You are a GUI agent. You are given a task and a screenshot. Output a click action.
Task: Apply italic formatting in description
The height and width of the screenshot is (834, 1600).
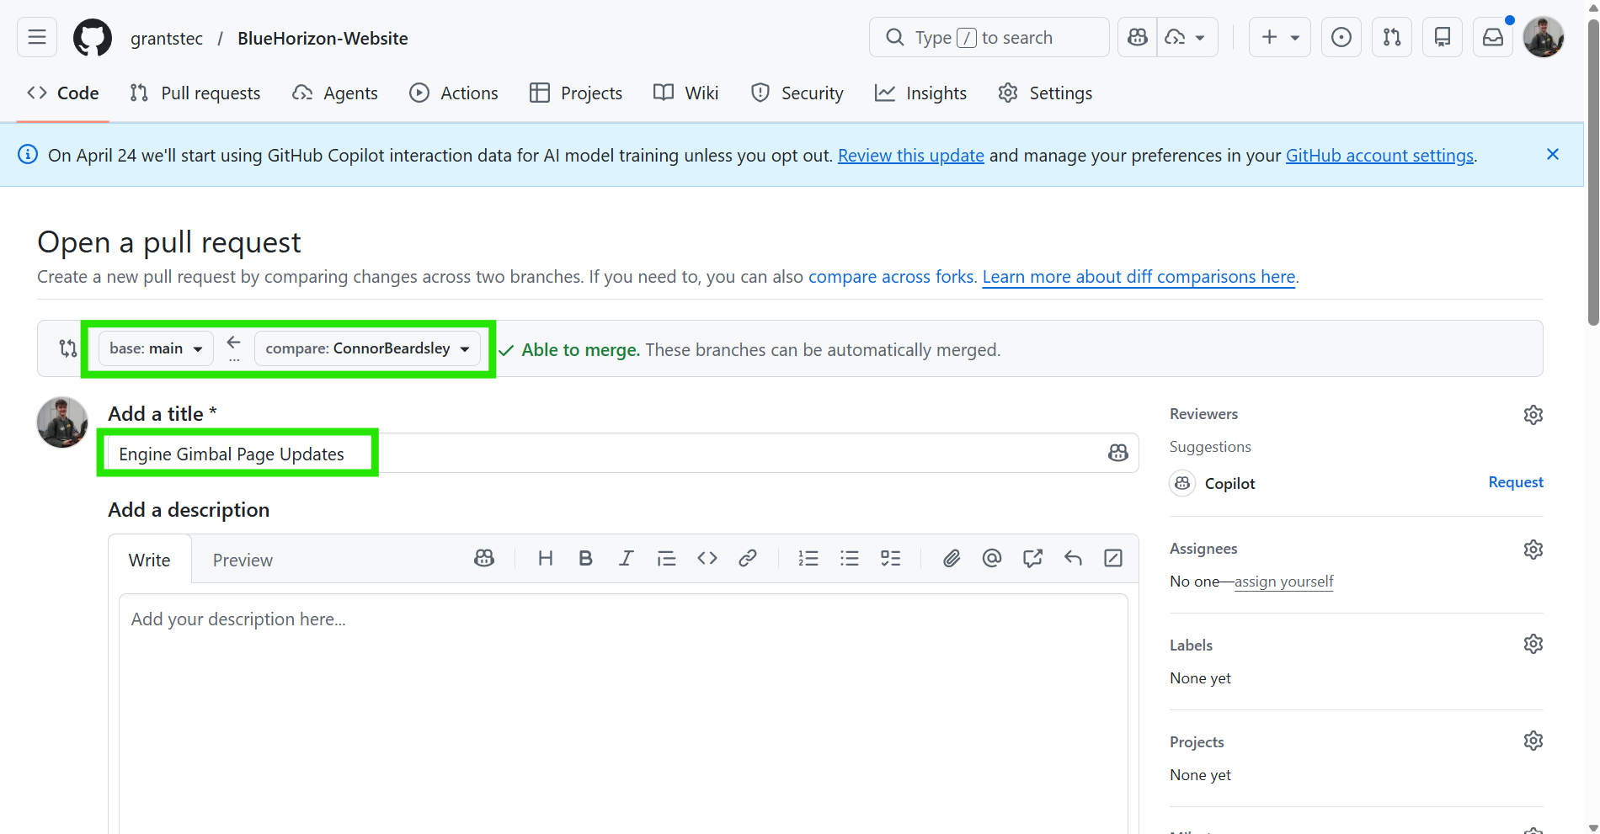627,558
